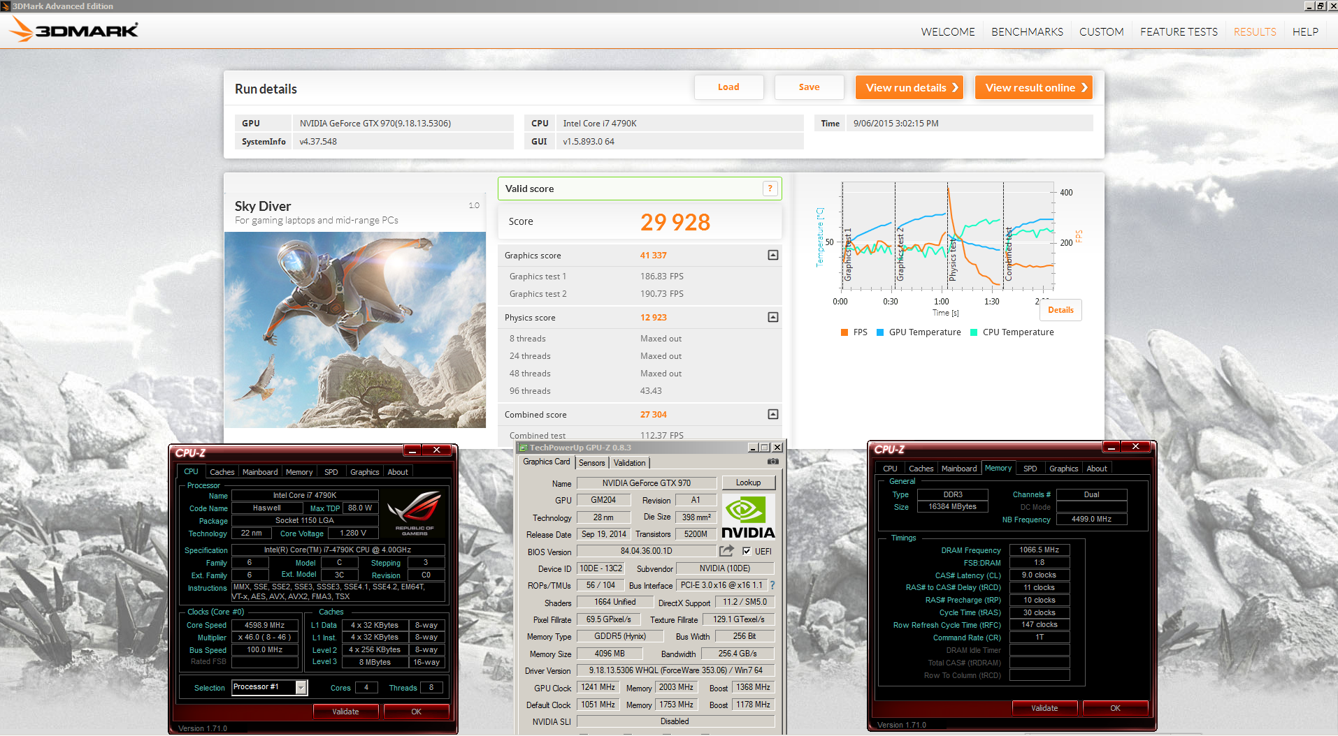The image size is (1338, 736).
Task: Click the orange FPS legend swatch
Action: (844, 332)
